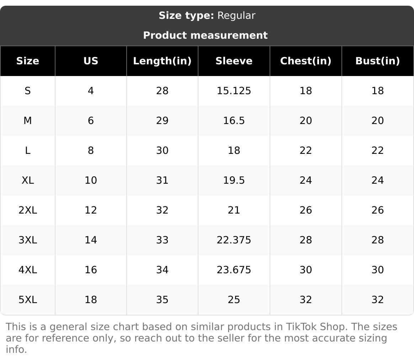Click the 4XL row label
This screenshot has height=361, width=414.
pyautogui.click(x=27, y=270)
